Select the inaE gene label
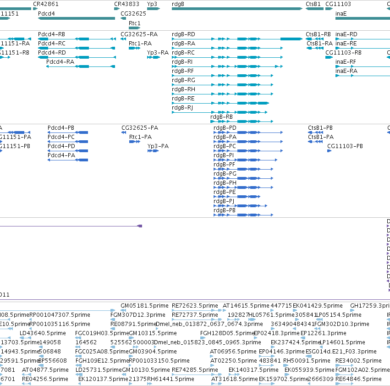Image resolution: width=390 pixels, height=386 pixels. pos(341,13)
